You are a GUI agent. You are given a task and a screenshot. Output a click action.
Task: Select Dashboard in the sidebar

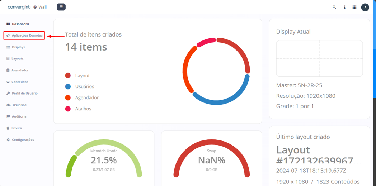coord(20,24)
